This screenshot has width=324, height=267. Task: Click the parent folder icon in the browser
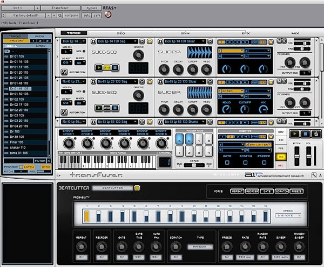click(7, 51)
